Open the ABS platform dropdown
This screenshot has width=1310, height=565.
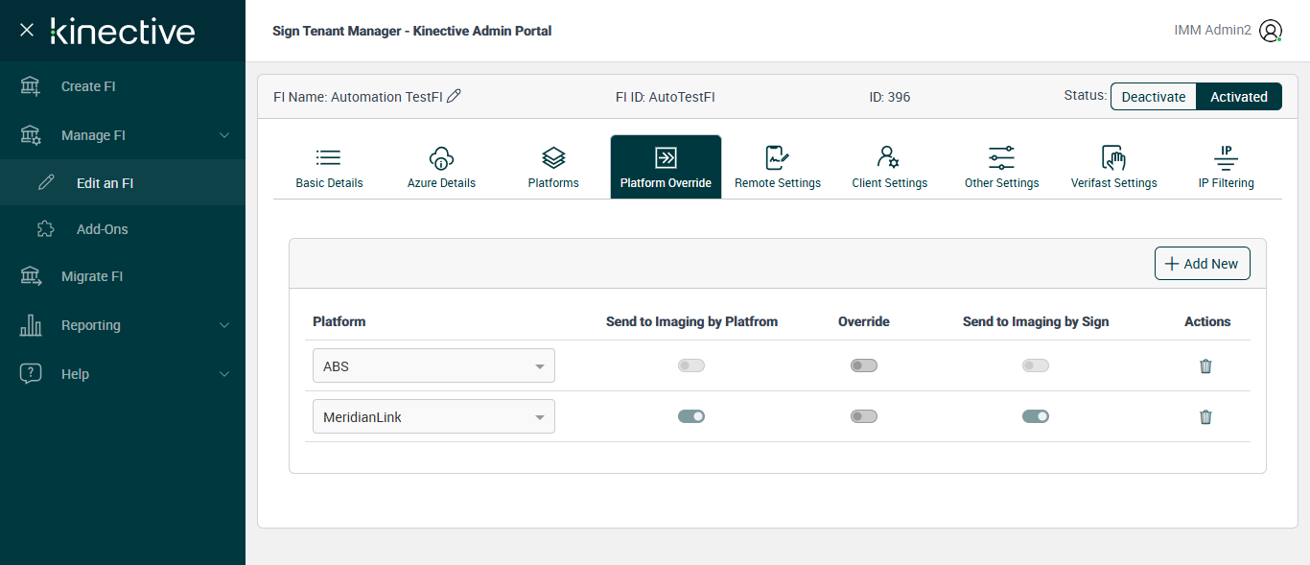pos(433,365)
